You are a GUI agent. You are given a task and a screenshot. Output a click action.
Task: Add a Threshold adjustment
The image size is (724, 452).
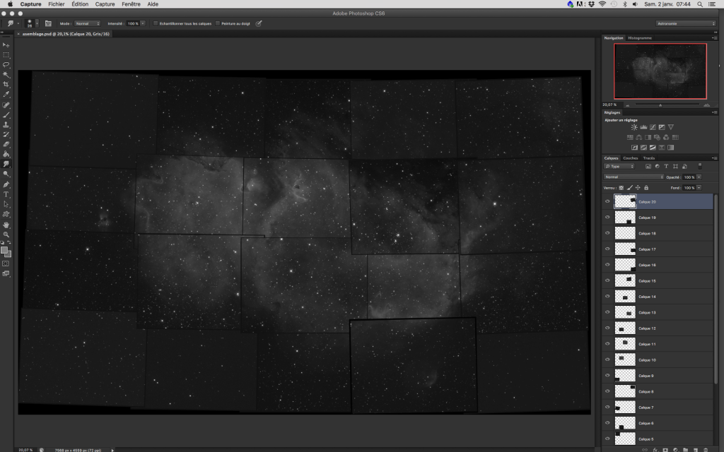653,148
